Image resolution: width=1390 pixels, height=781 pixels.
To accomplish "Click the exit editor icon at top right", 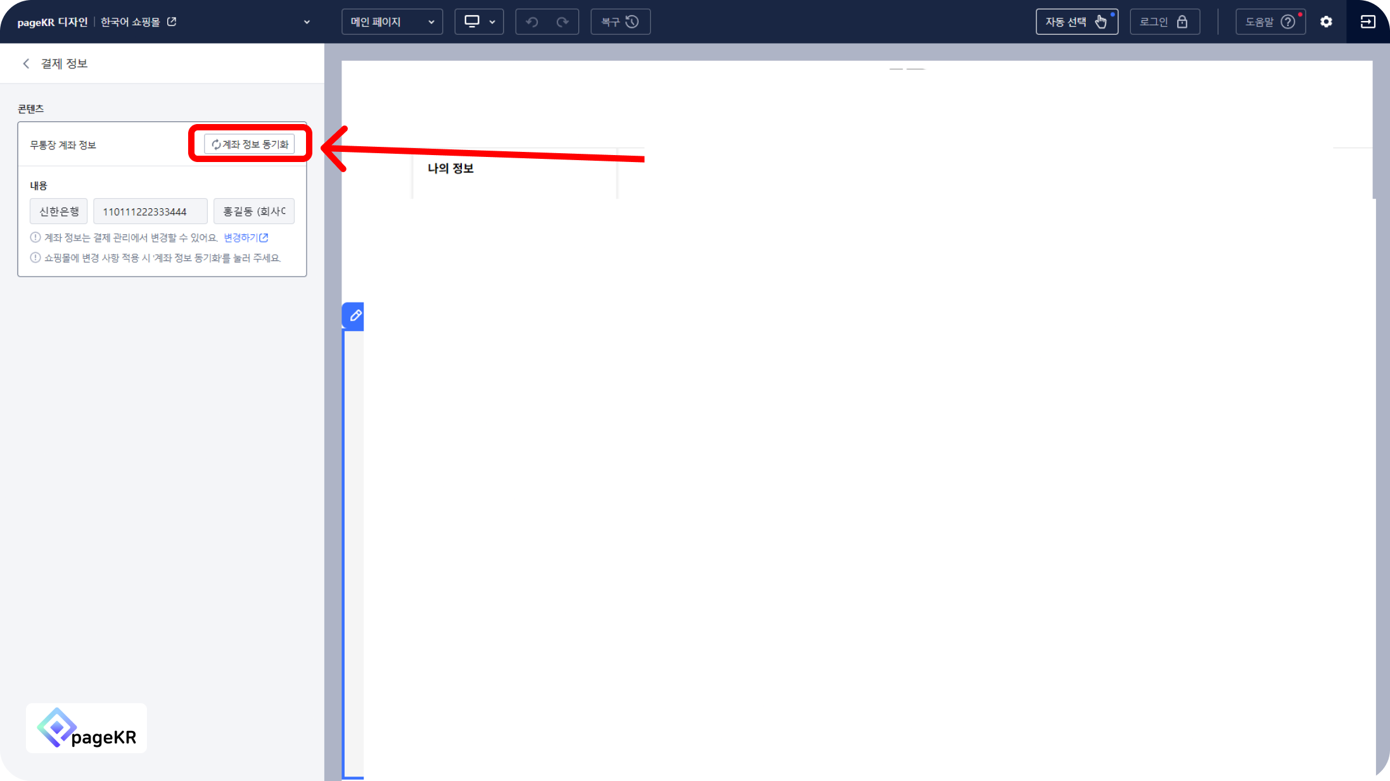I will point(1367,22).
